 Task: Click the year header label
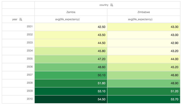pos(15,19)
